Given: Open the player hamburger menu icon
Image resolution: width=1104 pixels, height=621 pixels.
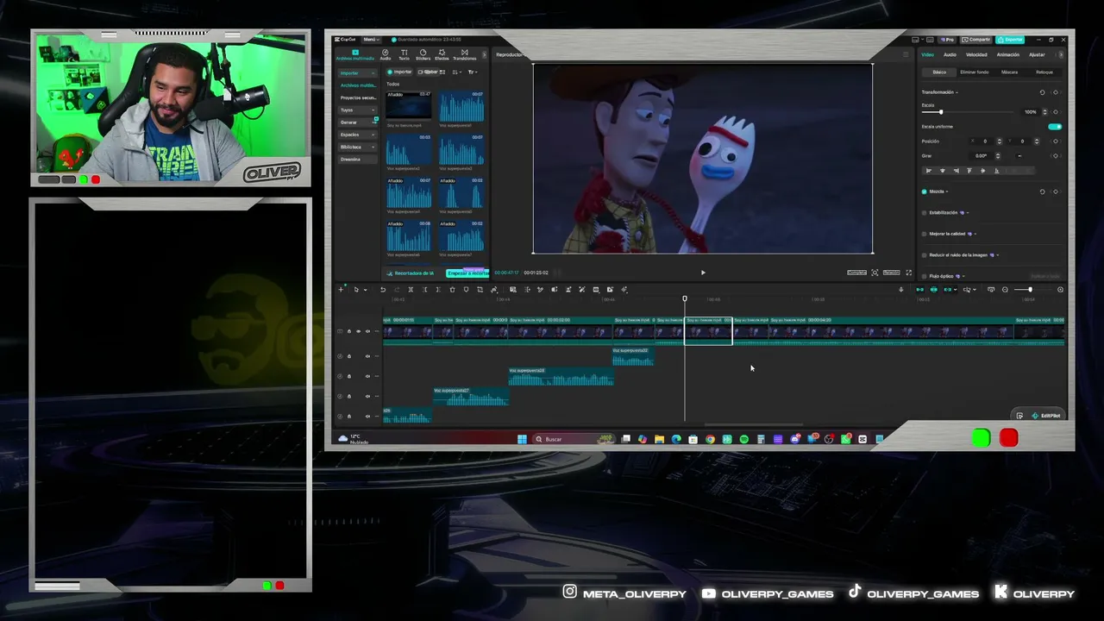Looking at the screenshot, I should (906, 54).
